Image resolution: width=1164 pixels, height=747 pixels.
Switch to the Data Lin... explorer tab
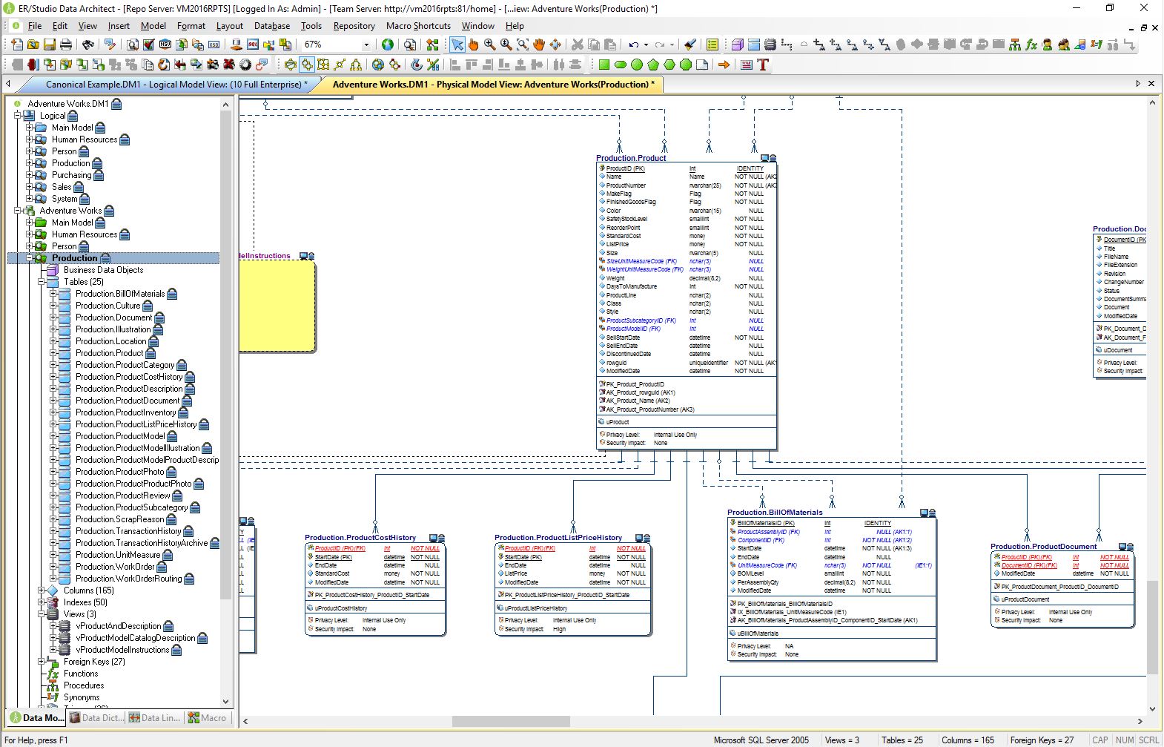point(154,718)
